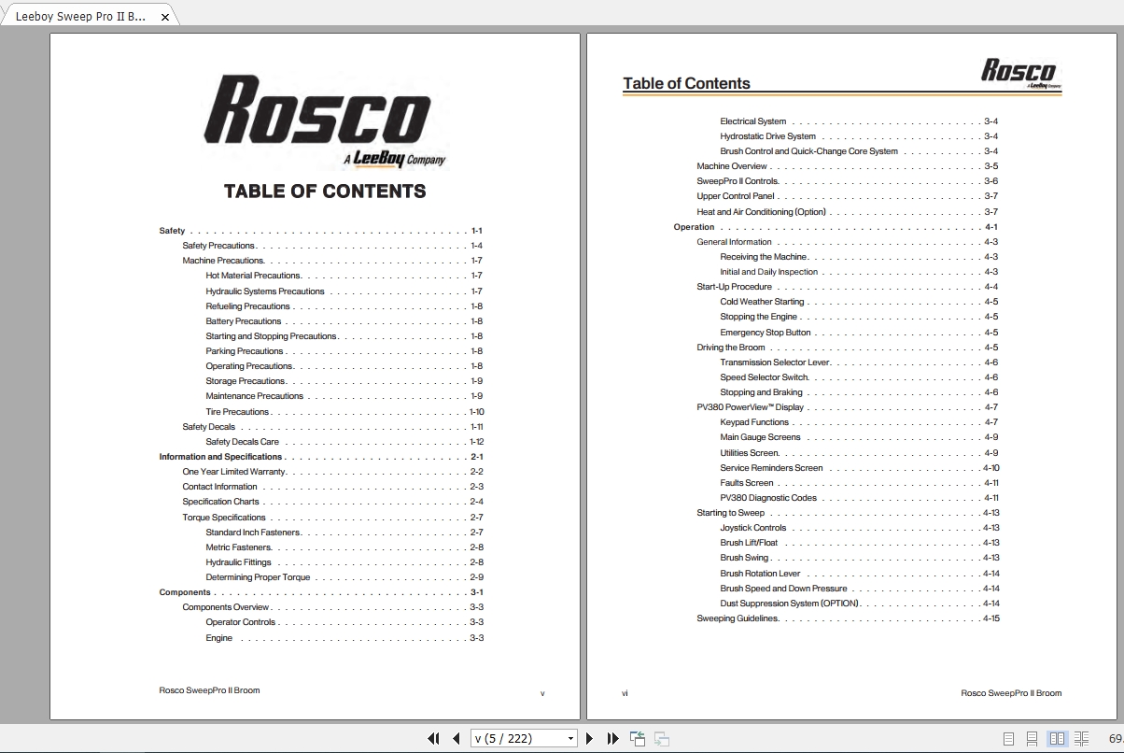Go to the first page

433,738
